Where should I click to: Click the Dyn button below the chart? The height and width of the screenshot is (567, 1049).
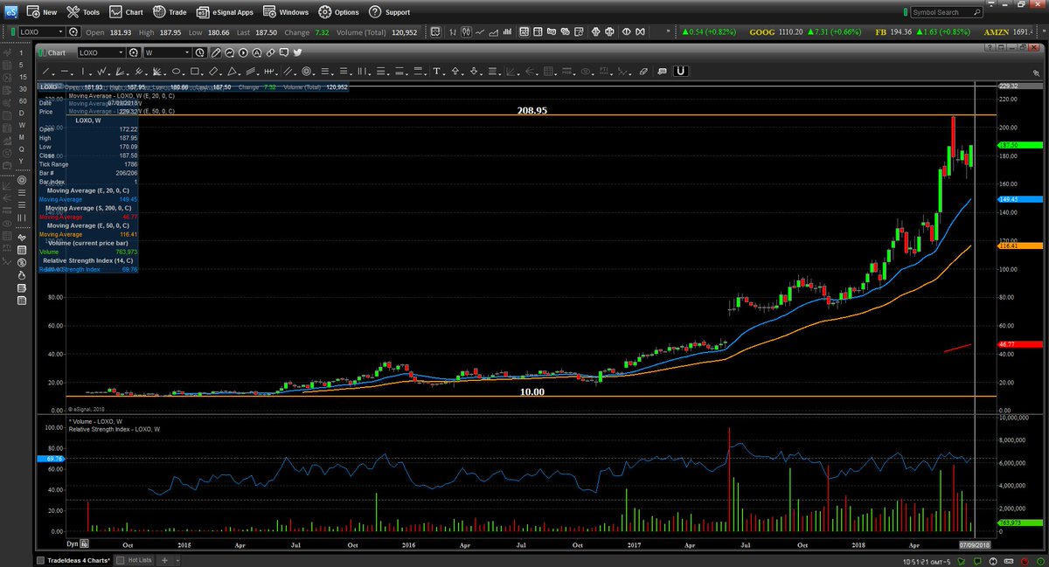tap(72, 543)
